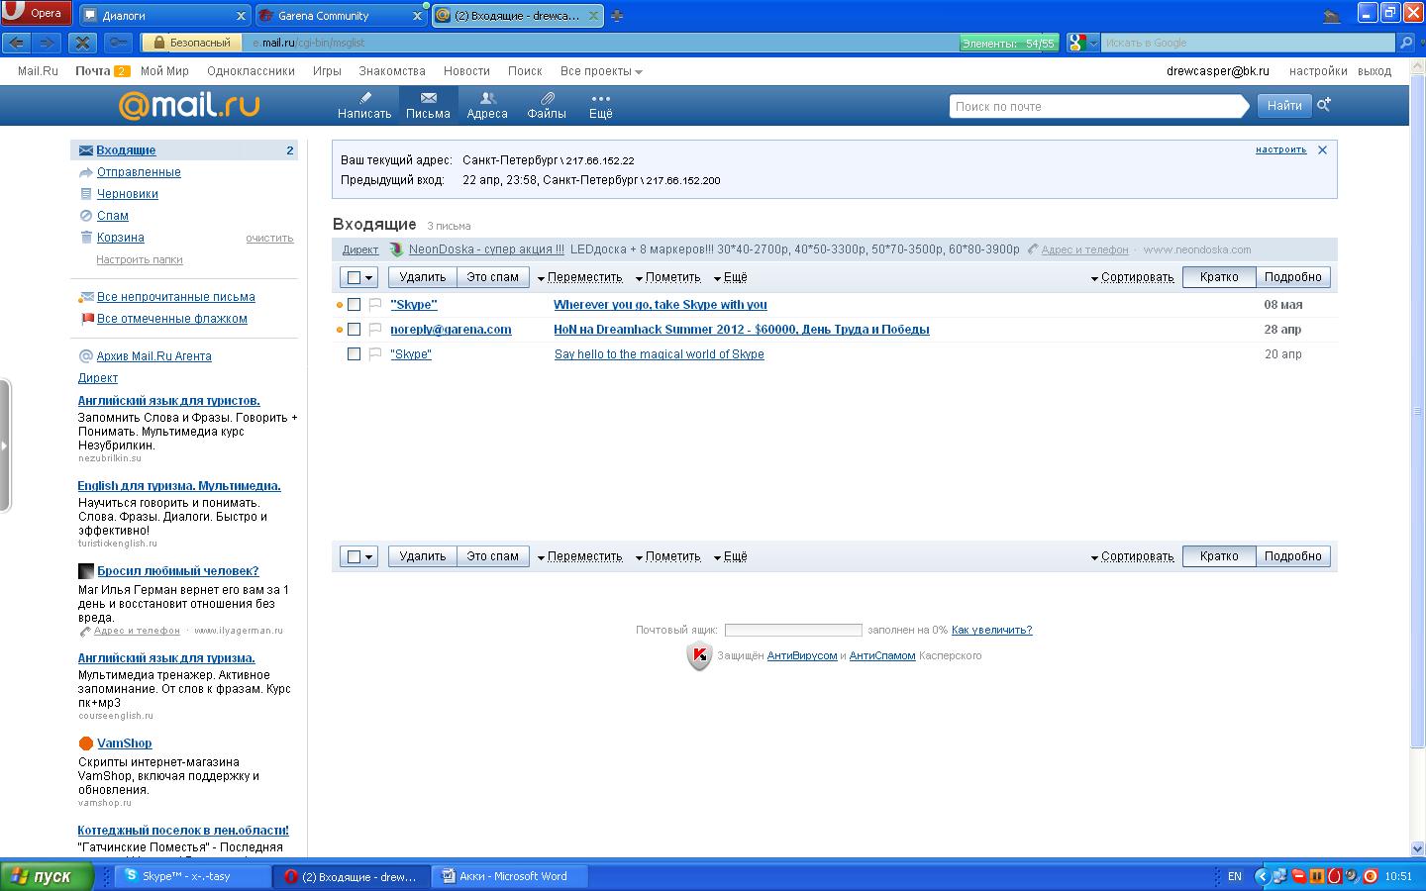Image resolution: width=1426 pixels, height=891 pixels.
Task: Click the Написать compose icon
Action: click(x=364, y=98)
